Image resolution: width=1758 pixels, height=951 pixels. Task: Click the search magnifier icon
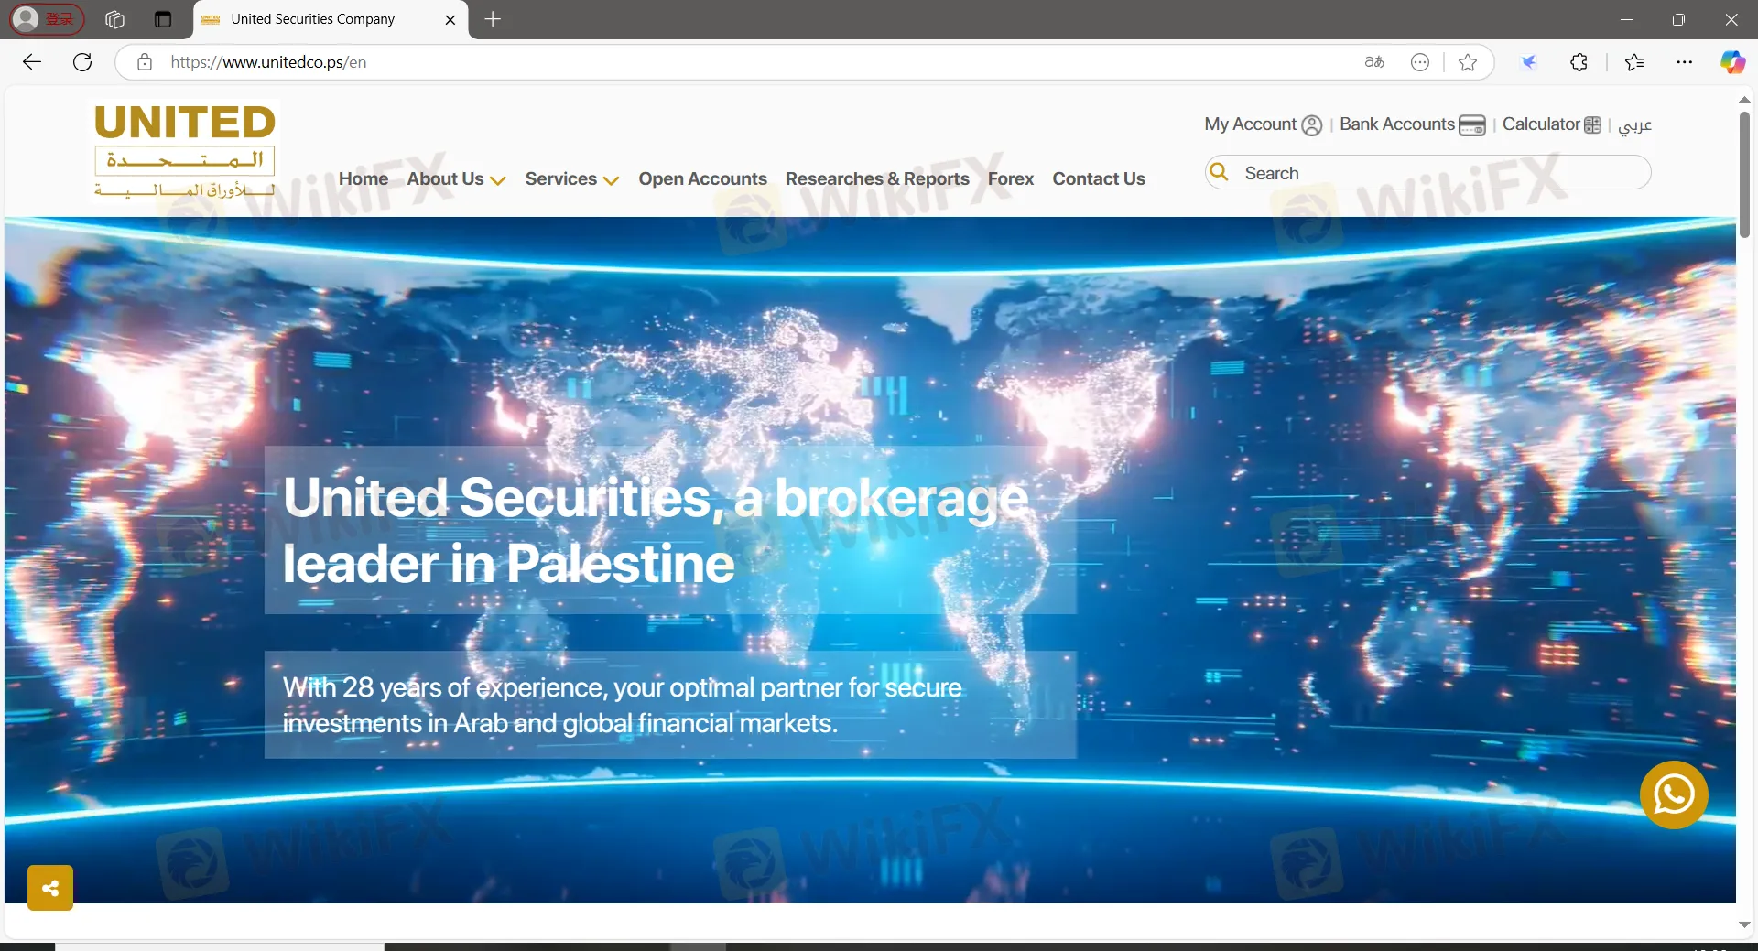(x=1220, y=172)
